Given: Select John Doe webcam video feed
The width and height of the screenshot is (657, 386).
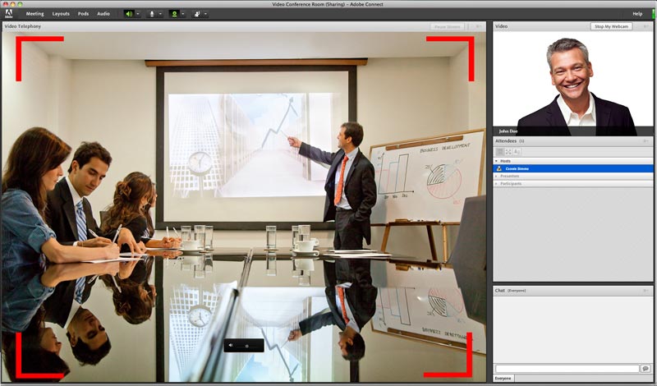Looking at the screenshot, I should [x=572, y=84].
